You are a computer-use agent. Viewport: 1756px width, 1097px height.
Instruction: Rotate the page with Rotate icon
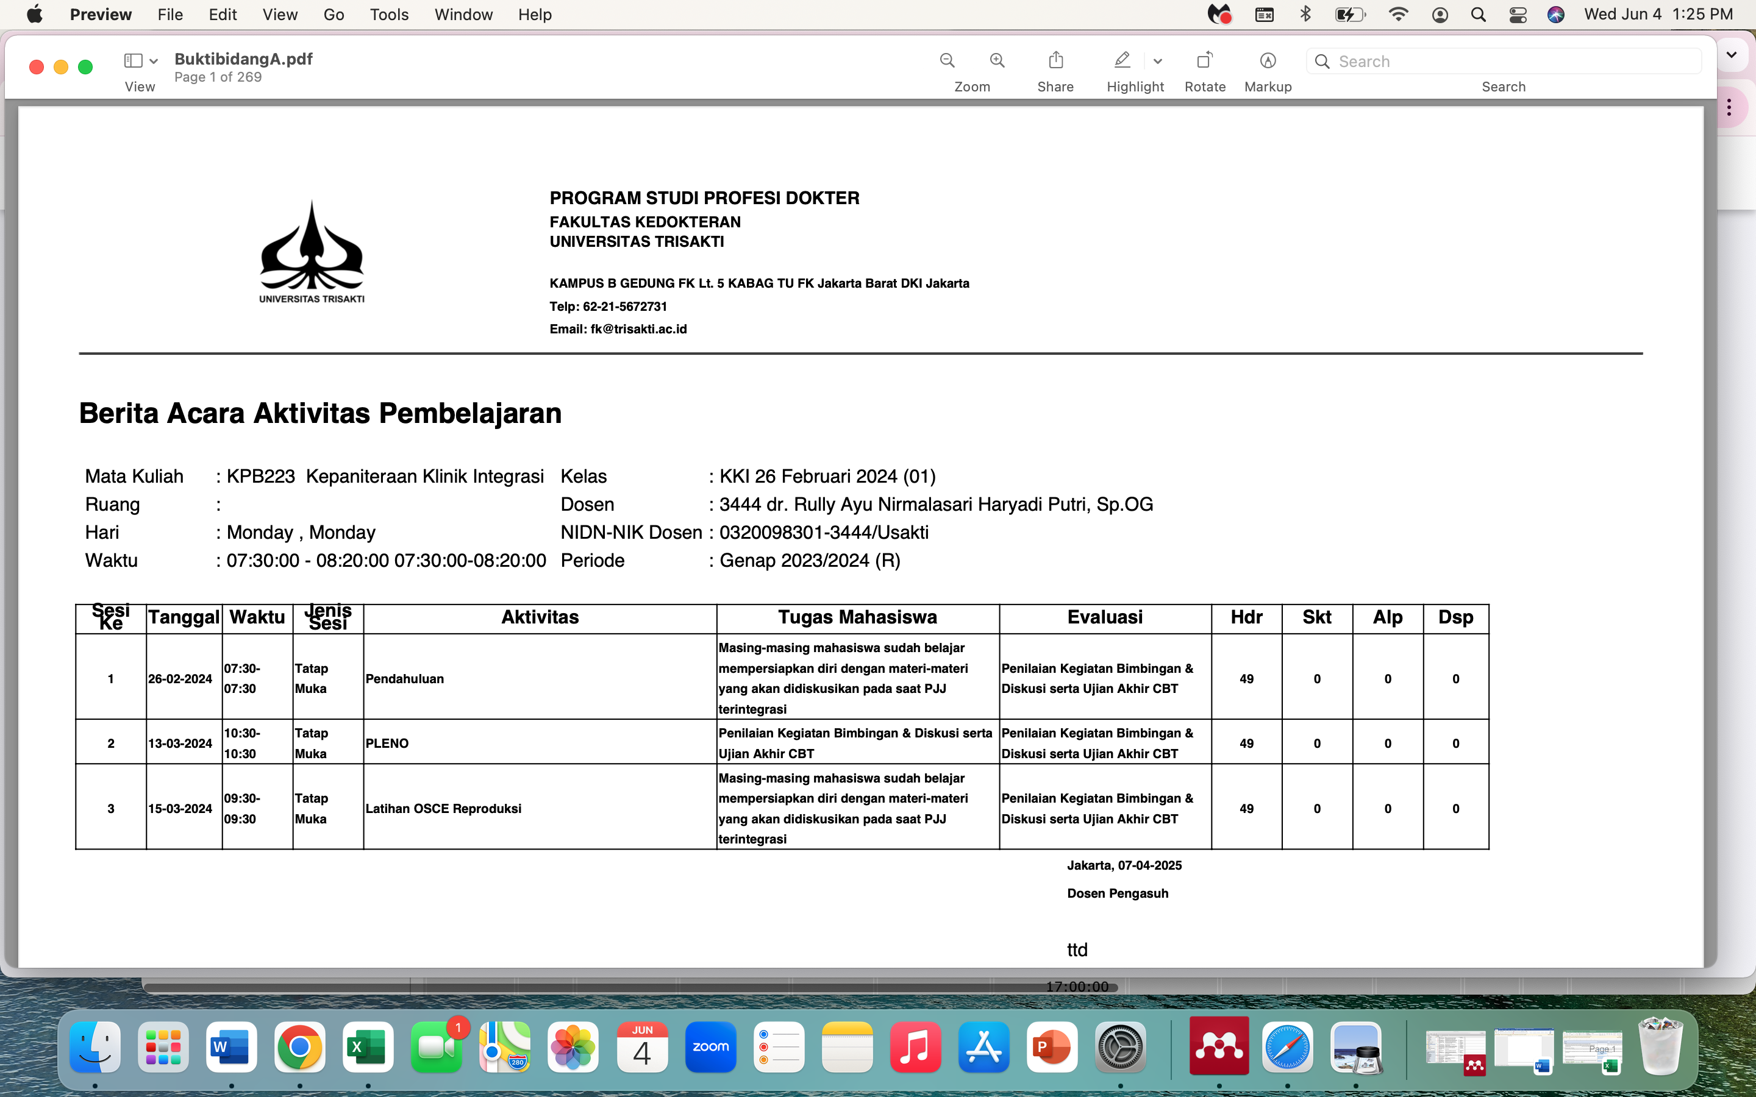pos(1205,60)
